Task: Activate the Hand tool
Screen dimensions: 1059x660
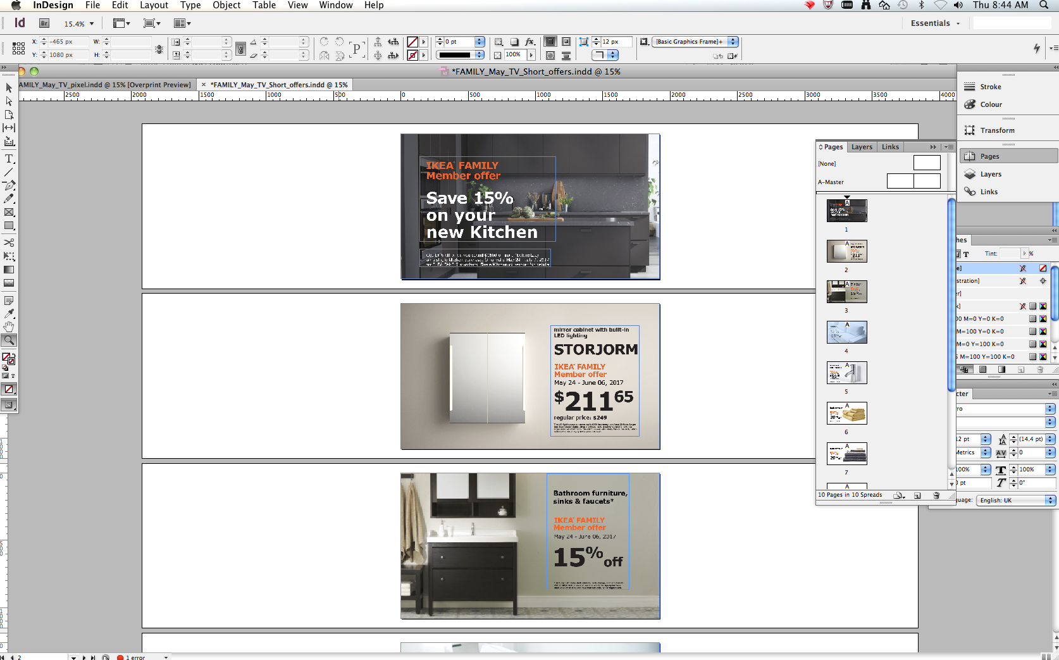Action: pos(9,327)
